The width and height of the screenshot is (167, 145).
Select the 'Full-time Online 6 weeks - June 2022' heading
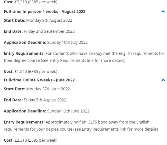click(39, 80)
